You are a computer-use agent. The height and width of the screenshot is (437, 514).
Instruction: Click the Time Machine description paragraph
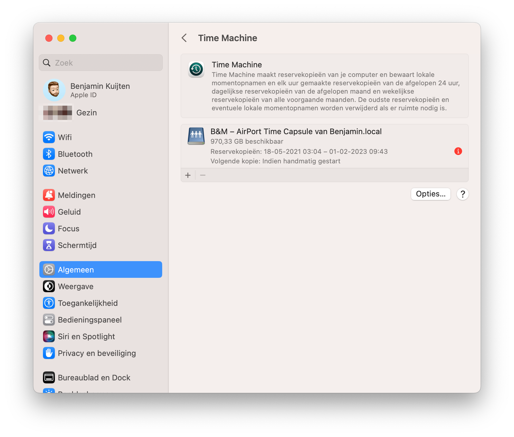click(x=336, y=91)
